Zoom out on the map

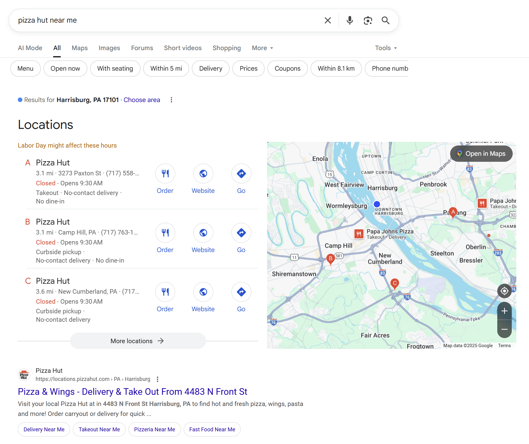pyautogui.click(x=504, y=329)
